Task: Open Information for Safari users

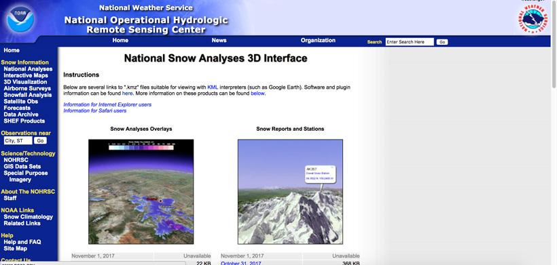Action: [x=95, y=110]
